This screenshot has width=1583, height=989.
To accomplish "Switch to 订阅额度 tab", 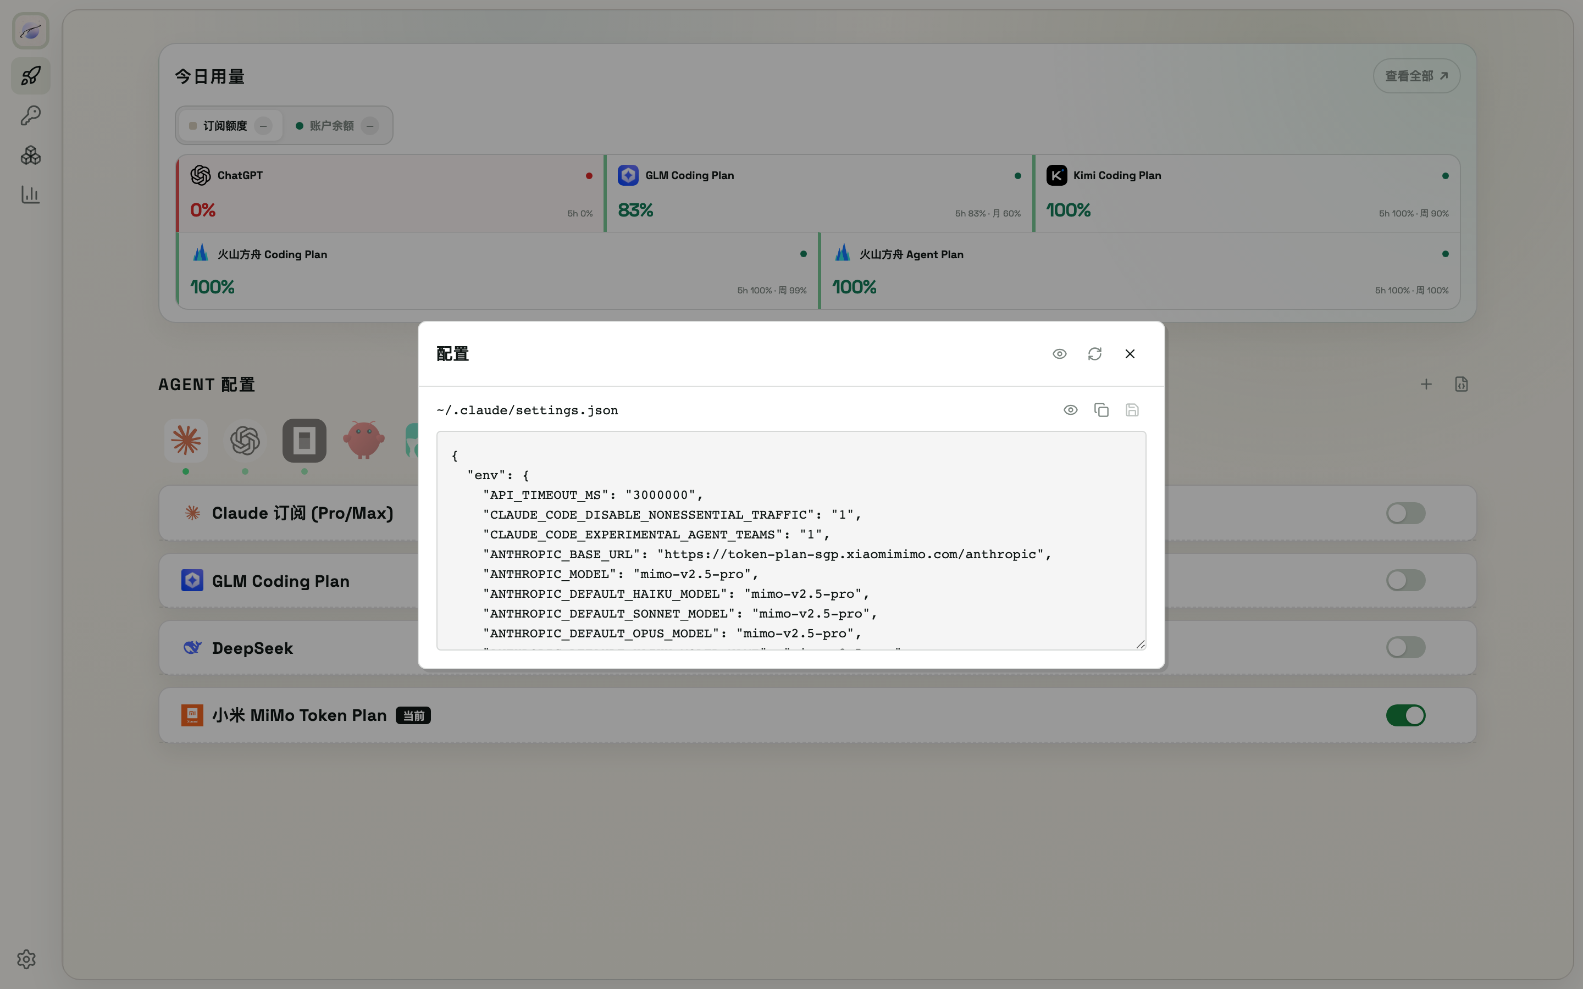I will point(230,126).
